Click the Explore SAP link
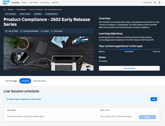Image resolution: width=165 pixels, height=126 pixels. [148, 2]
